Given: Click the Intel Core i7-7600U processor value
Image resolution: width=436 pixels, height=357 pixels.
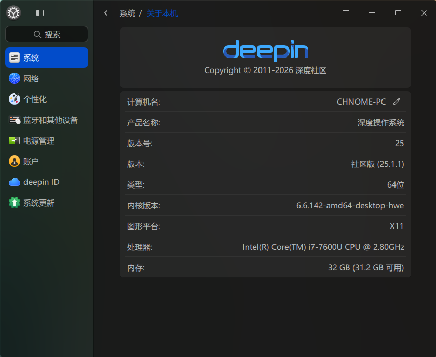Looking at the screenshot, I should [323, 247].
